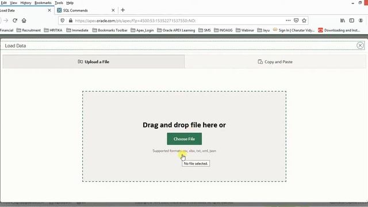Open the Firefox library icon
The height and width of the screenshot is (207, 368).
tap(343, 21)
